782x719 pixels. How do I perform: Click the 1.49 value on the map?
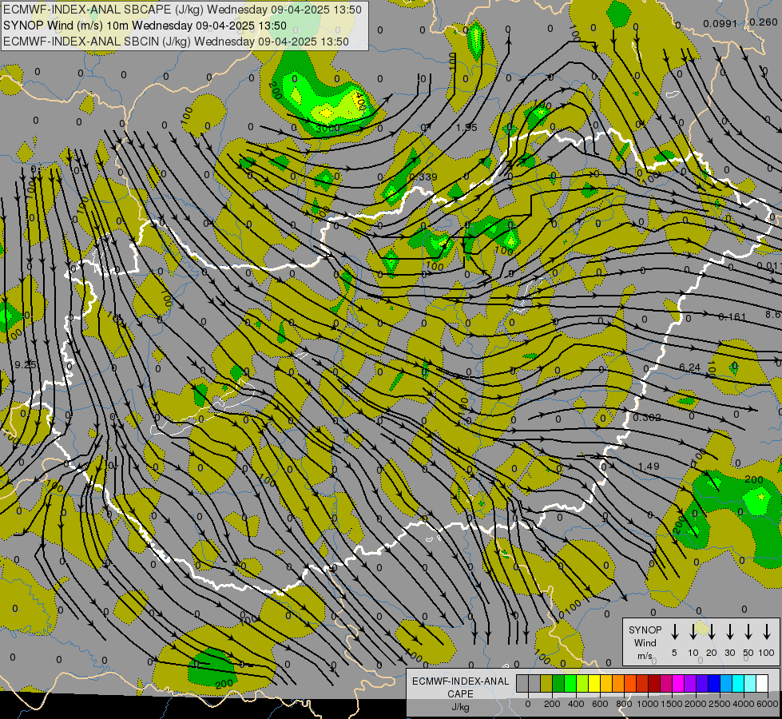click(649, 467)
